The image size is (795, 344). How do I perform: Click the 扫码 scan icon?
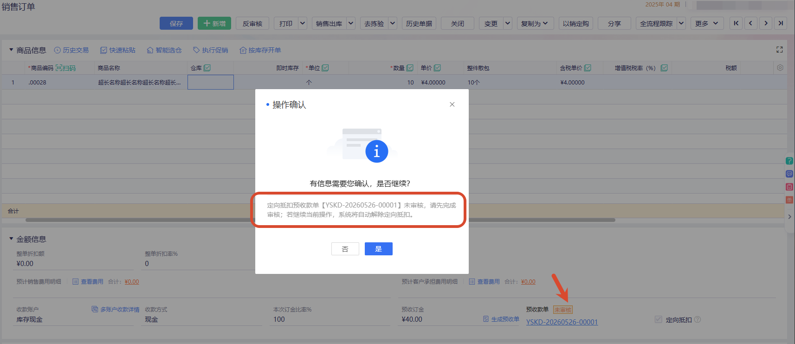point(59,68)
